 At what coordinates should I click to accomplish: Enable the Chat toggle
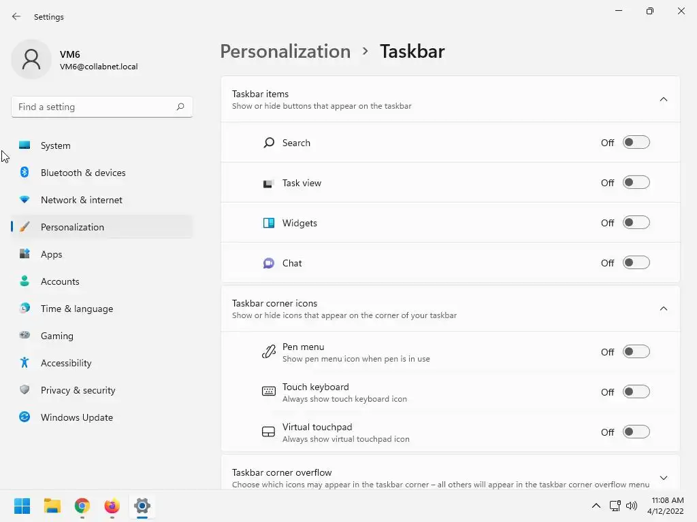pyautogui.click(x=636, y=263)
